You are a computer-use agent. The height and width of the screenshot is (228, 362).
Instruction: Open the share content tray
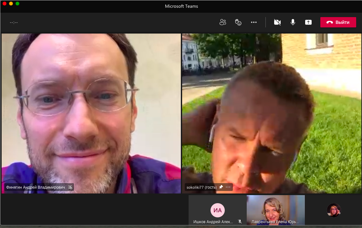(308, 22)
